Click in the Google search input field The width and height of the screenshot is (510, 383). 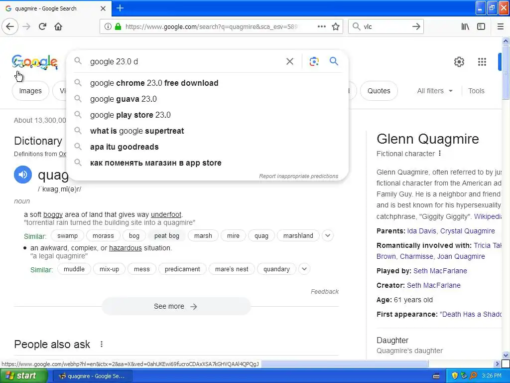[x=185, y=61]
